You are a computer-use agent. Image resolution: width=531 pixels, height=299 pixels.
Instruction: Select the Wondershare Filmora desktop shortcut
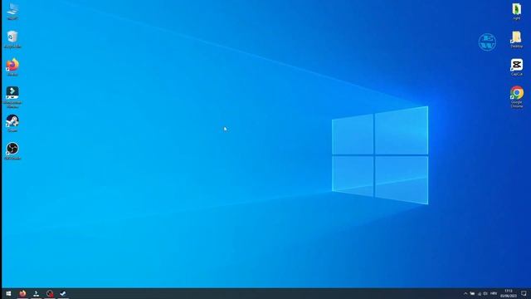(x=12, y=97)
